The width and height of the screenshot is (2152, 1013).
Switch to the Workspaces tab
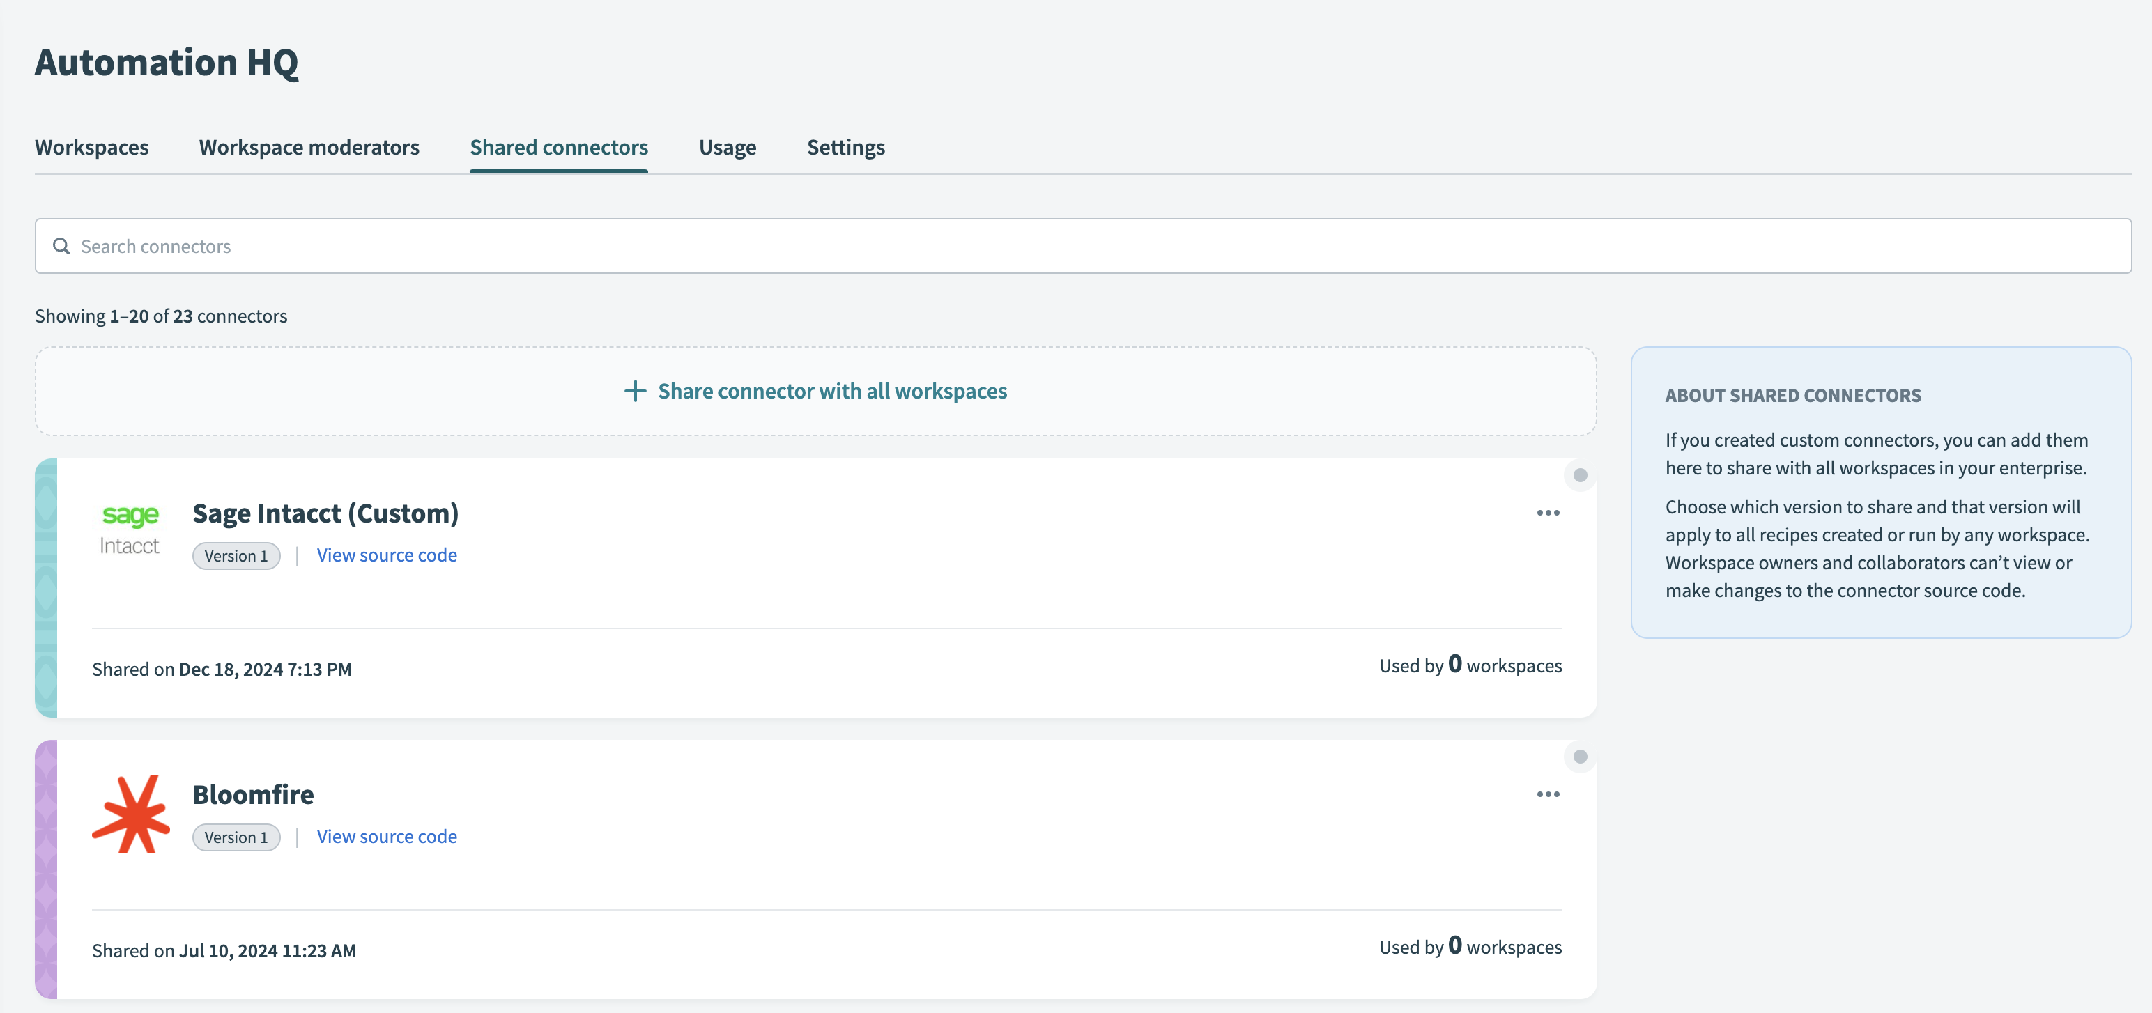[92, 147]
